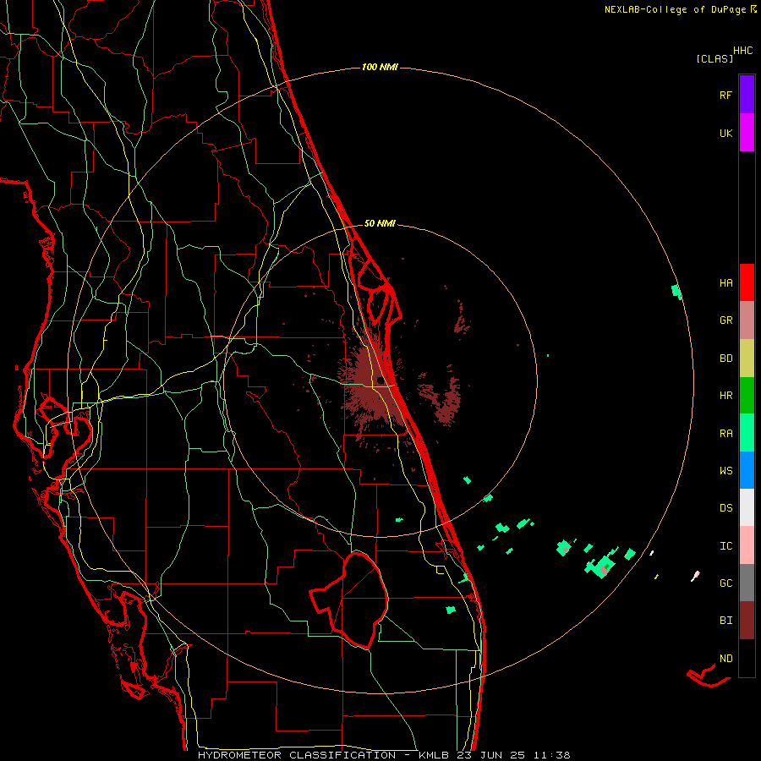761x761 pixels.
Task: Click the HR dark green legend swatch
Action: coord(747,395)
